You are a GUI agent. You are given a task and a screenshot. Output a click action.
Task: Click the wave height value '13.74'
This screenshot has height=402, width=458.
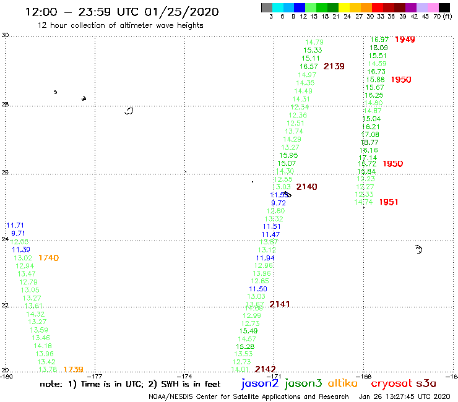pos(294,131)
